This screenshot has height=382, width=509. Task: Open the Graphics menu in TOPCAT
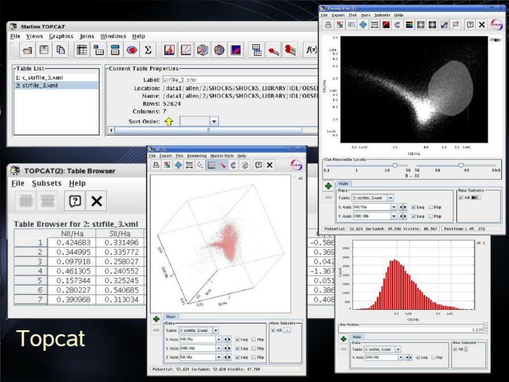61,36
